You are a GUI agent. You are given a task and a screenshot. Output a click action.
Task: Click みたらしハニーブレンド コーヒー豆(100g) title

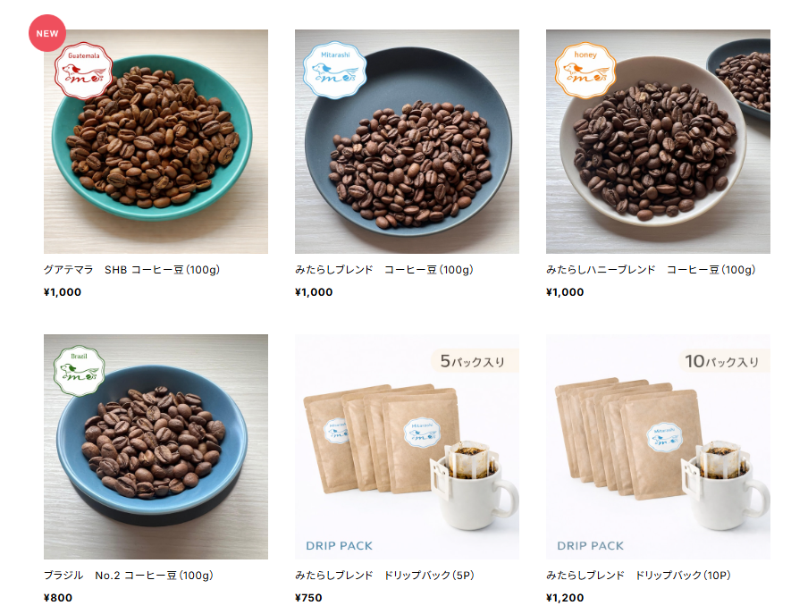tap(651, 270)
